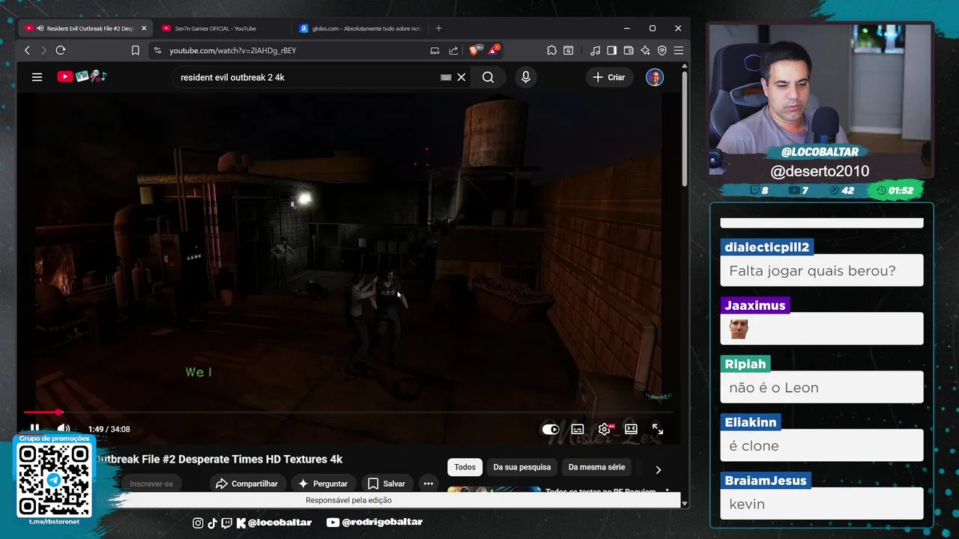Open the more actions three-dot menu under the video
The image size is (959, 539).
pyautogui.click(x=429, y=484)
